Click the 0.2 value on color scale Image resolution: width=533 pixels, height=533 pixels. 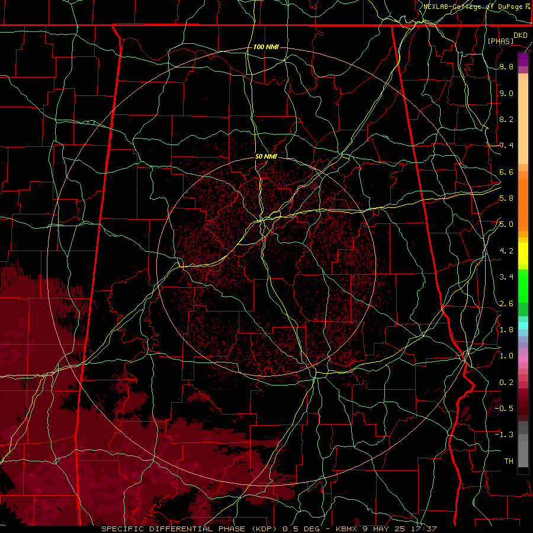click(x=506, y=382)
